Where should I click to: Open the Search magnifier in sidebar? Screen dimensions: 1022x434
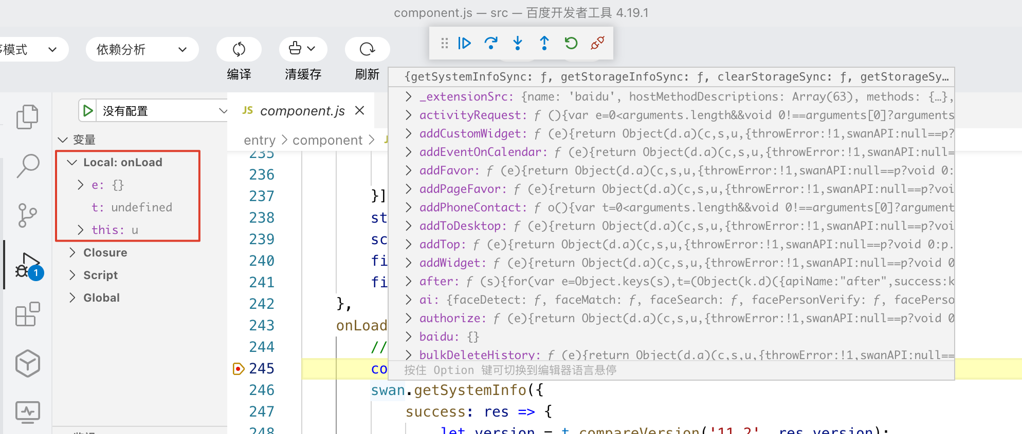tap(27, 166)
